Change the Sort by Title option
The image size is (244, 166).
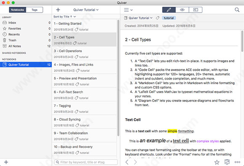coord(65,16)
